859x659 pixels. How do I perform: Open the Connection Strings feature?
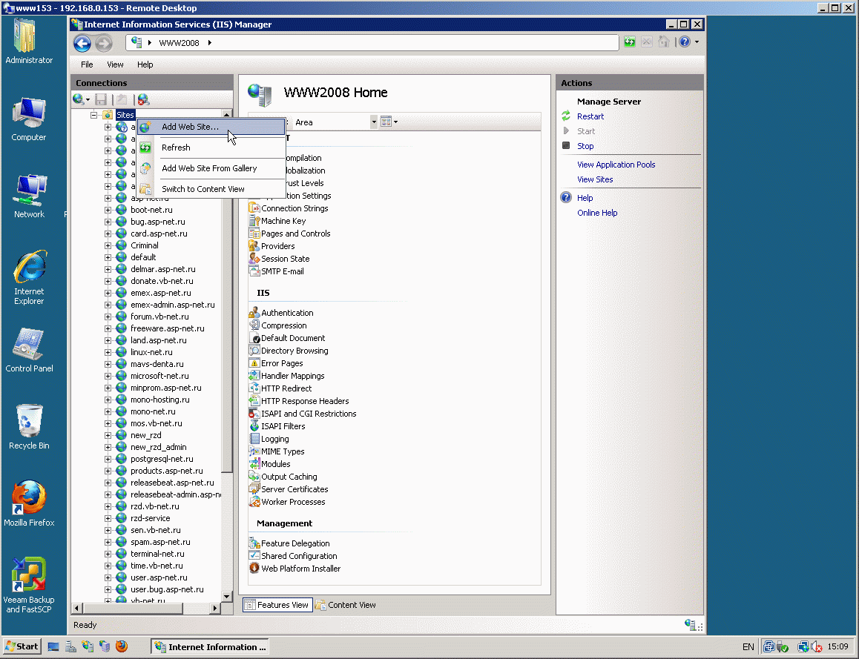(x=288, y=208)
